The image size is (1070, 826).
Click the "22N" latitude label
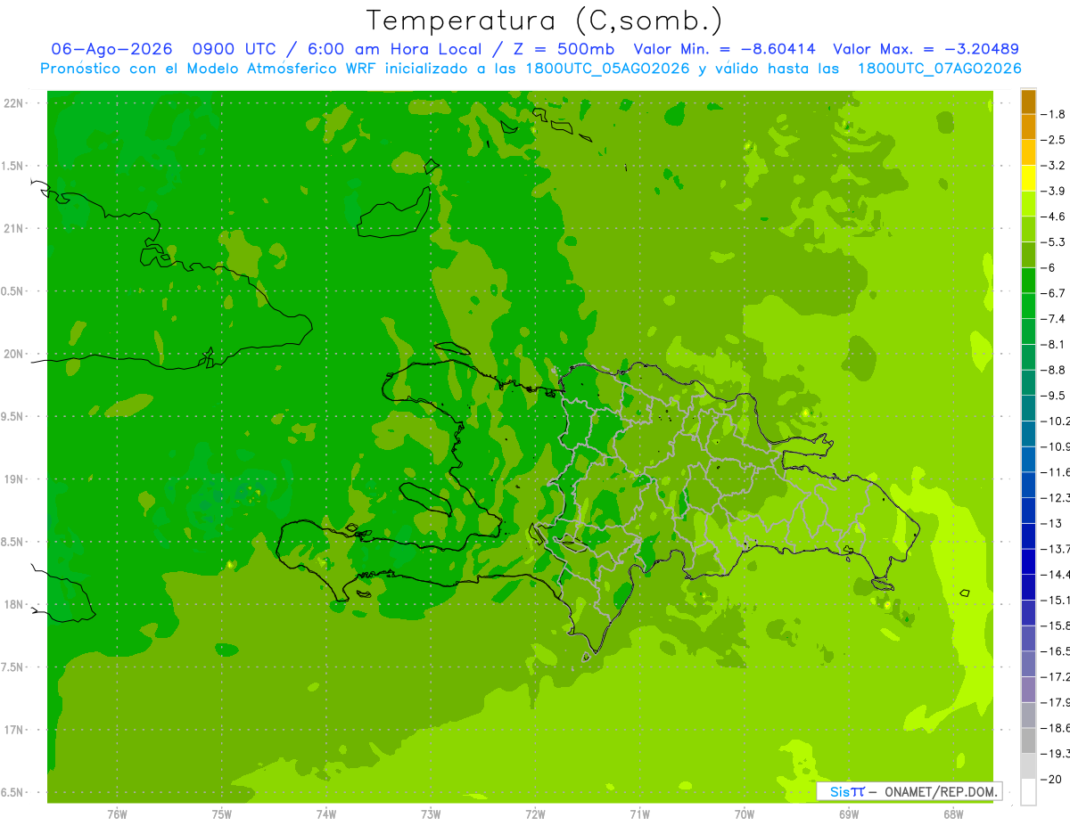click(15, 103)
